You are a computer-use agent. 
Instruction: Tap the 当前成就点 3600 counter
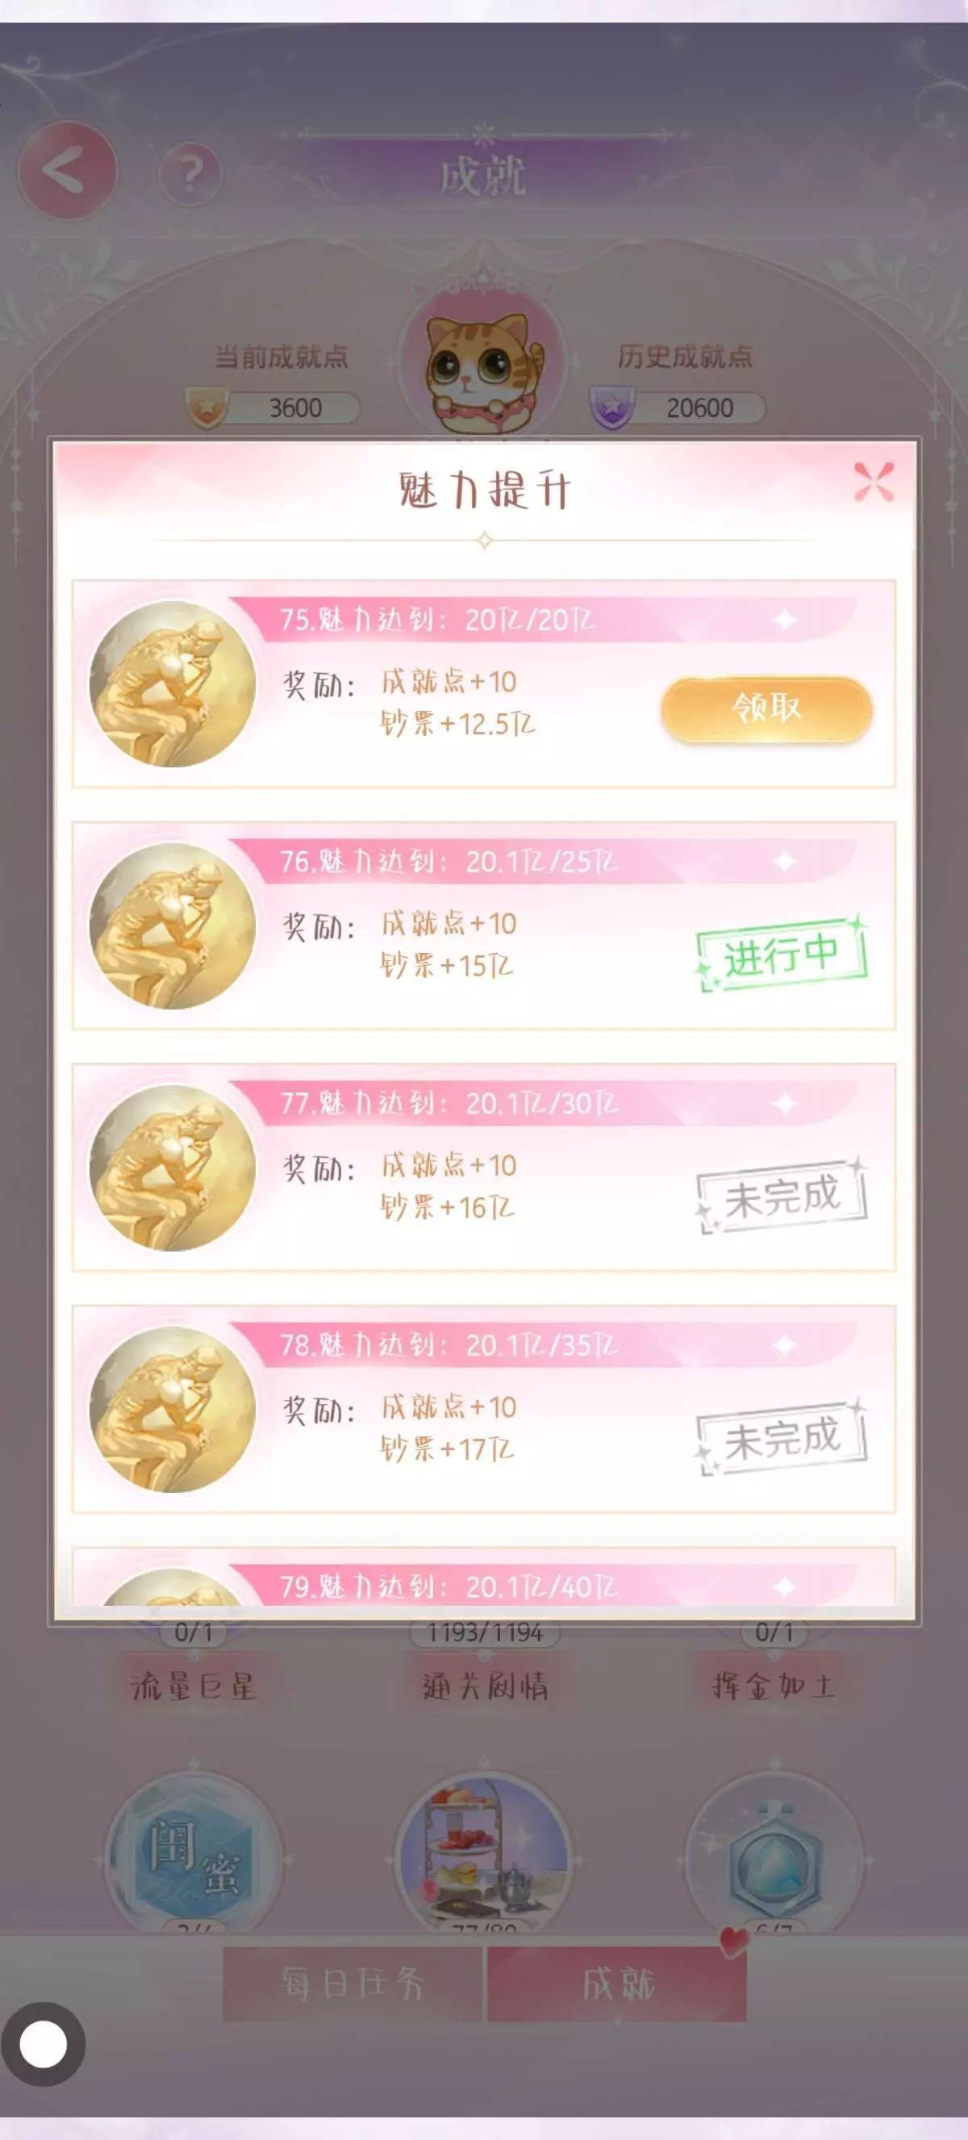(x=273, y=408)
